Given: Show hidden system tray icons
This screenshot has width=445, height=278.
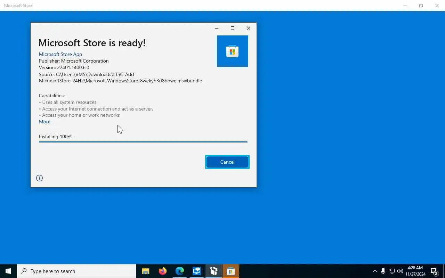Looking at the screenshot, I should 375,271.
